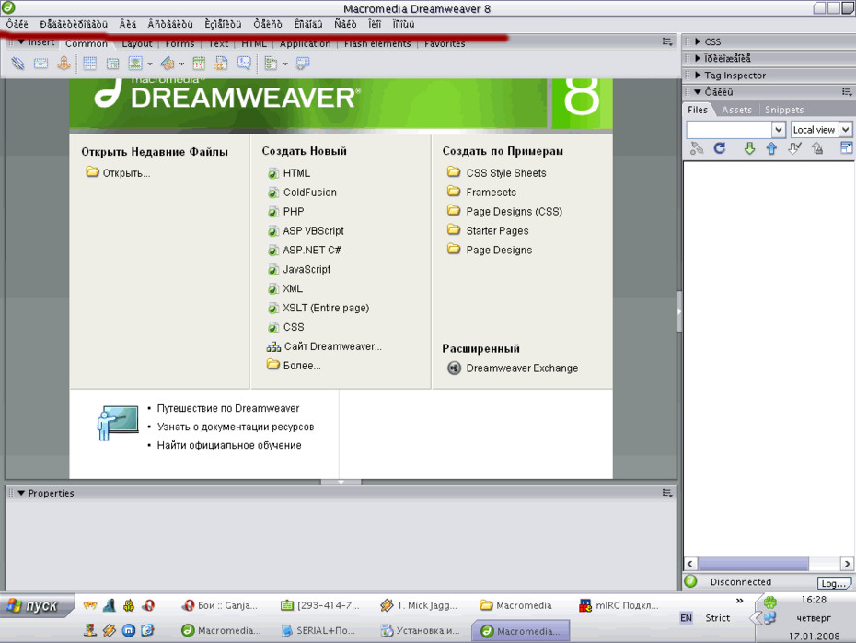Click the EN language indicator in taskbar
Image resolution: width=856 pixels, height=643 pixels.
(x=687, y=618)
